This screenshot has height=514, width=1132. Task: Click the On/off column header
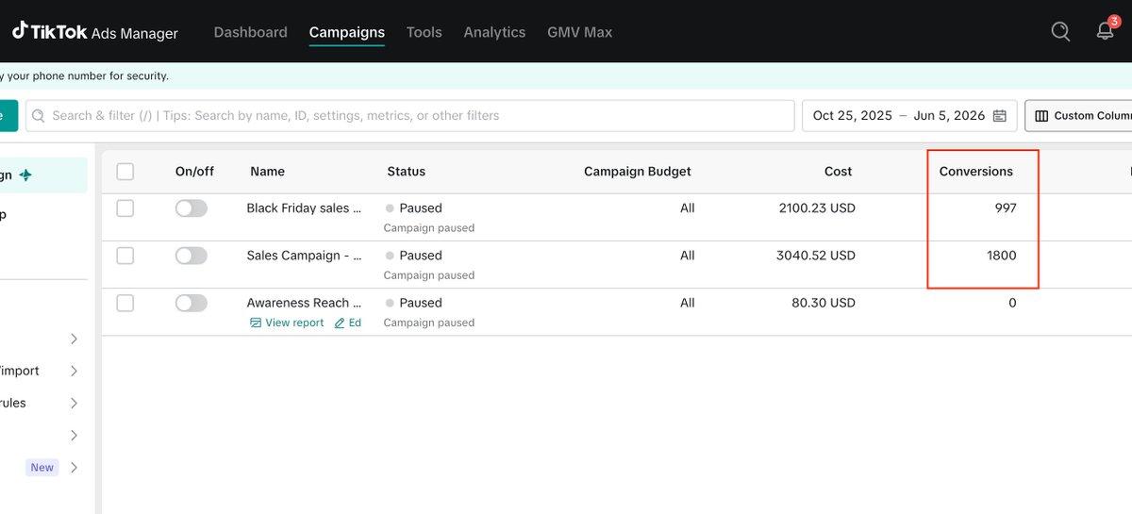click(x=194, y=172)
